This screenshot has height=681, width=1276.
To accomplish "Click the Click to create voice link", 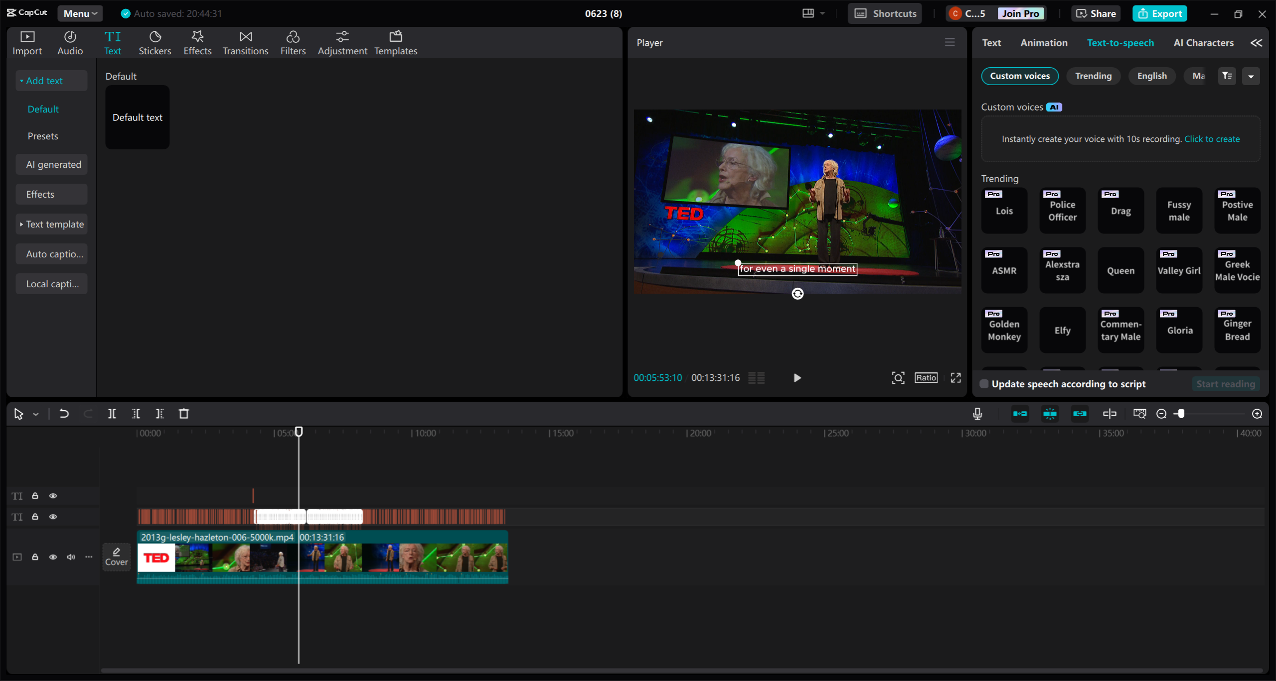I will coord(1212,139).
